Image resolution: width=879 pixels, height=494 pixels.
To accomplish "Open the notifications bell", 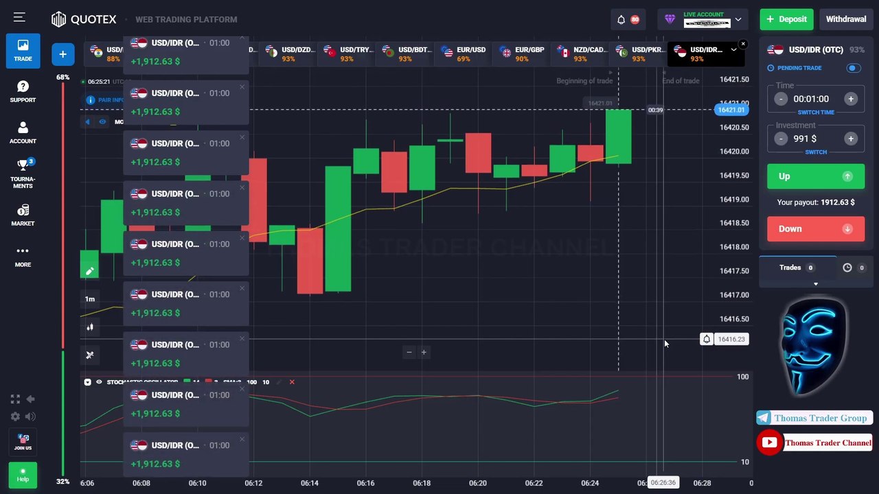I will (x=621, y=19).
